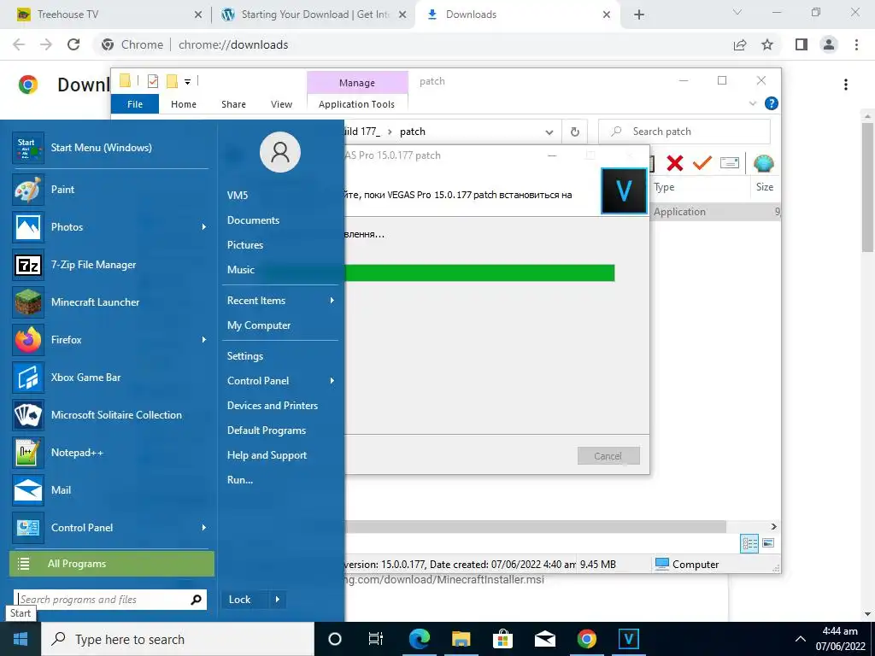The image size is (875, 656).
Task: Click the Search programs and files box
Action: tap(110, 600)
